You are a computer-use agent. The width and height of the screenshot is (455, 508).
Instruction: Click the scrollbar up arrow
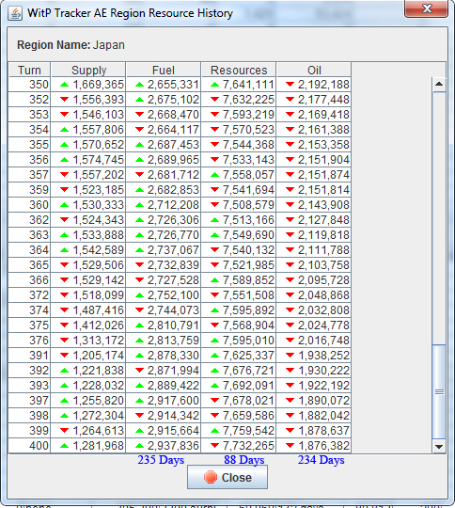(x=439, y=85)
